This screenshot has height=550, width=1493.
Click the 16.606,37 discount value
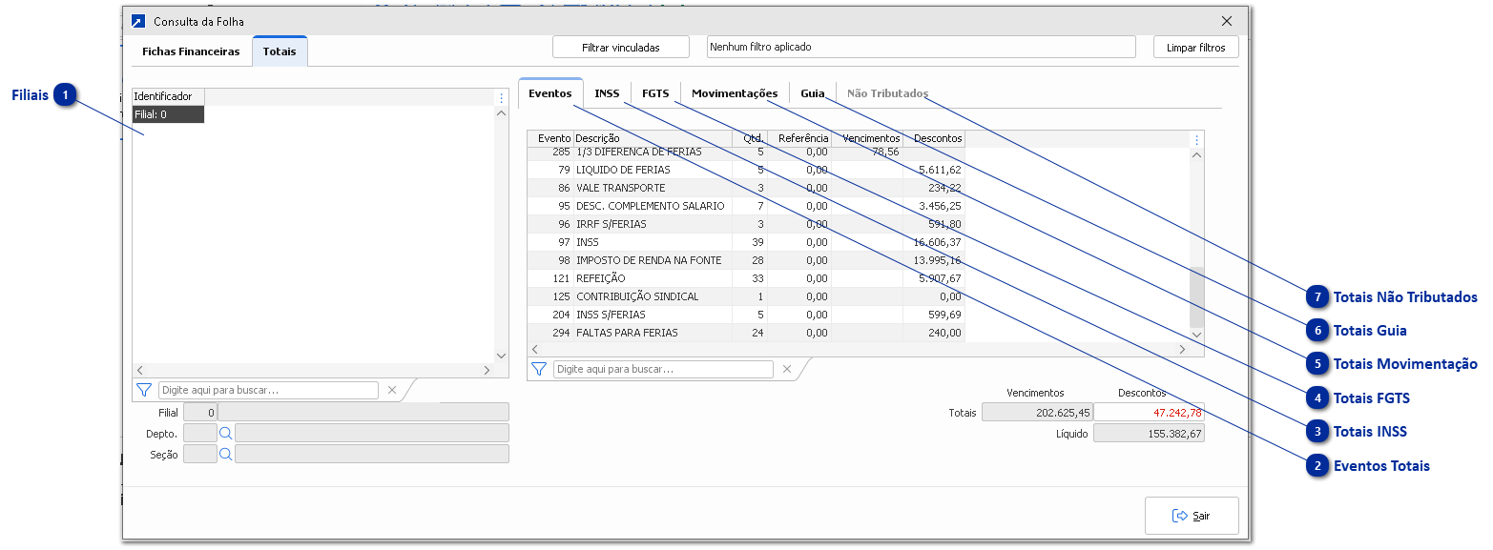tap(937, 242)
